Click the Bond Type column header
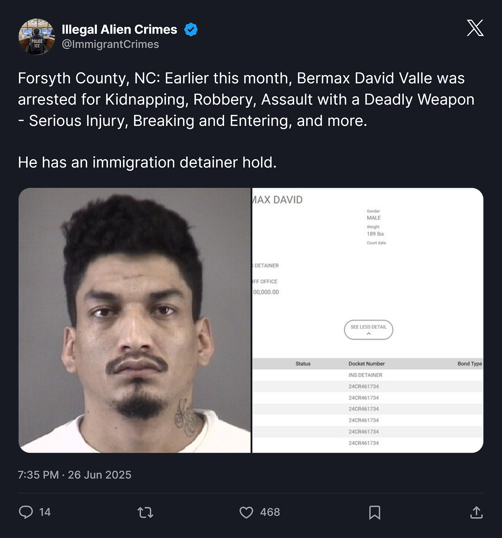502x538 pixels. pyautogui.click(x=470, y=364)
